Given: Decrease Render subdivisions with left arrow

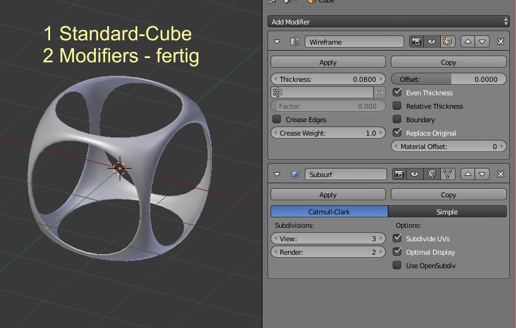Looking at the screenshot, I should click(275, 252).
